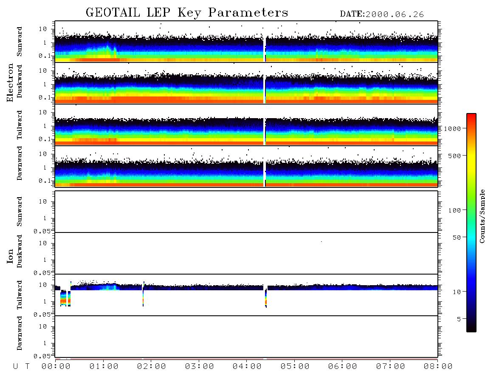Click the 'Counts/Sample' color bar label
Screen dimensions: 485x374
(x=482, y=216)
